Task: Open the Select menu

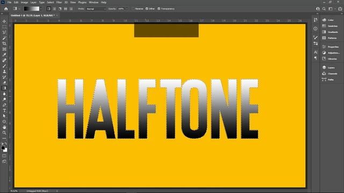Action: pos(50,2)
